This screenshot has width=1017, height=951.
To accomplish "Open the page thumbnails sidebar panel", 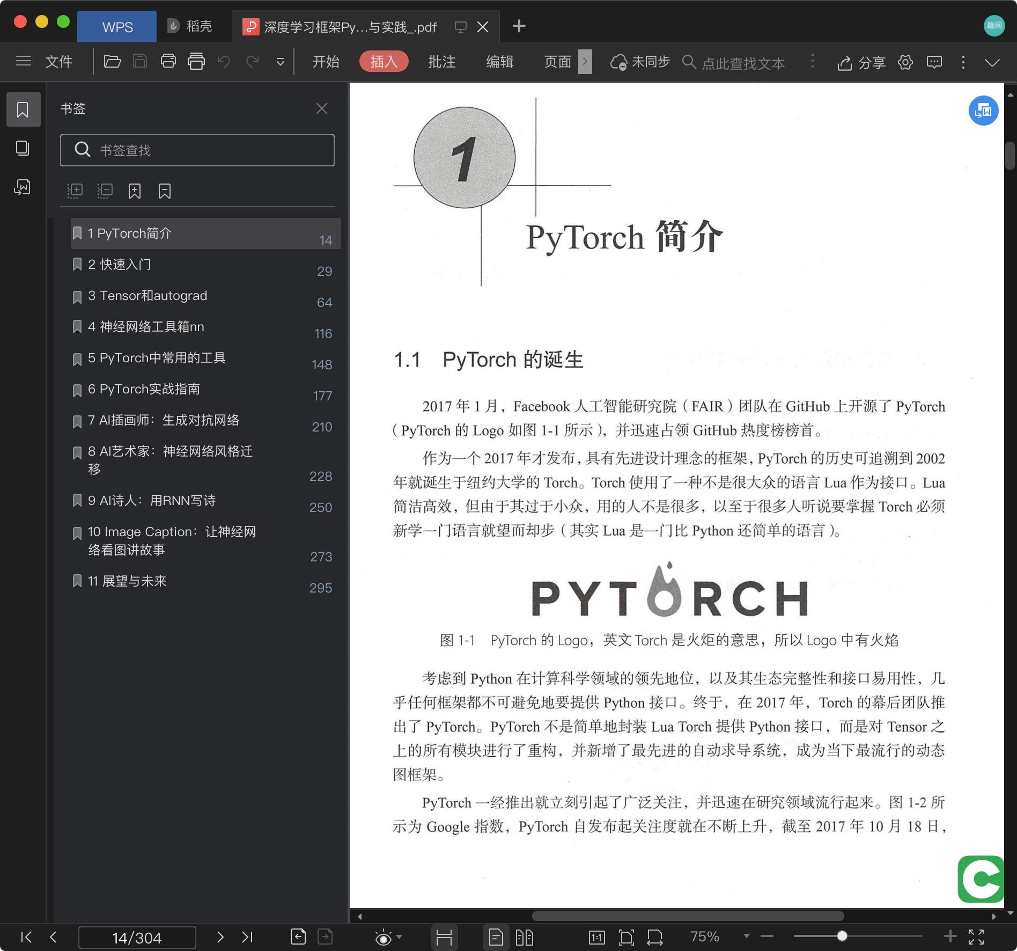I will tap(23, 148).
